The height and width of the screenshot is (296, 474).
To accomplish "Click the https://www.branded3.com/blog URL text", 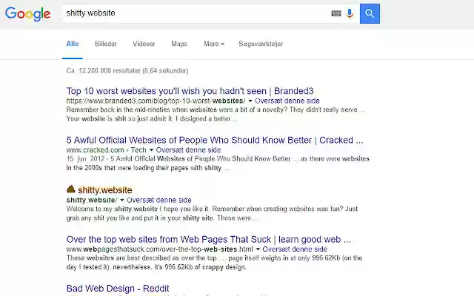I will click(x=156, y=101).
